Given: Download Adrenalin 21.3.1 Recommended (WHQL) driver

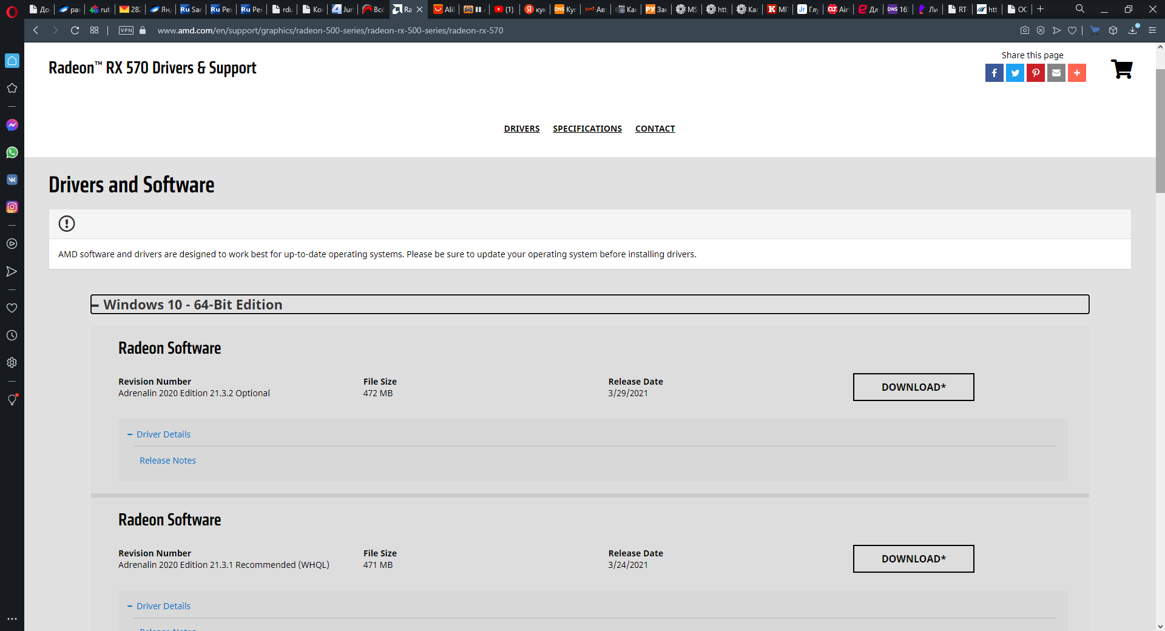Looking at the screenshot, I should click(x=914, y=559).
